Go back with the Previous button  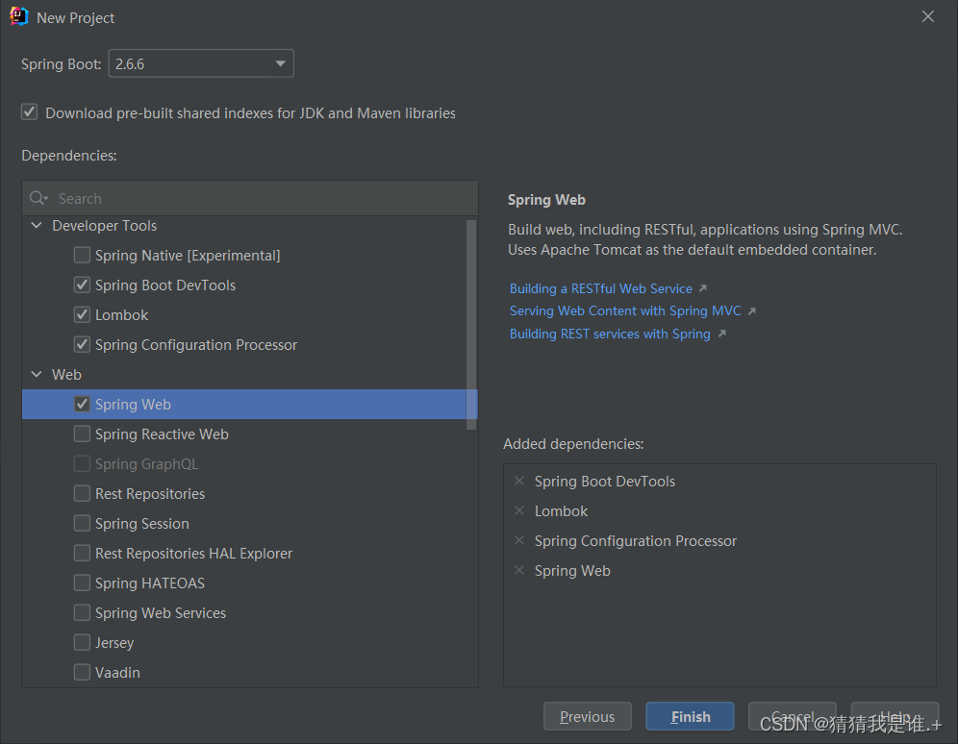(587, 716)
